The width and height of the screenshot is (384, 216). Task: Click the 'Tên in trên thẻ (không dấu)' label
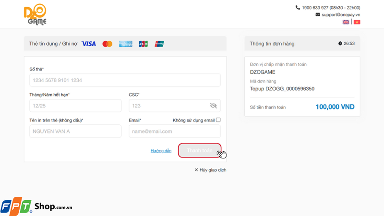tap(56, 120)
